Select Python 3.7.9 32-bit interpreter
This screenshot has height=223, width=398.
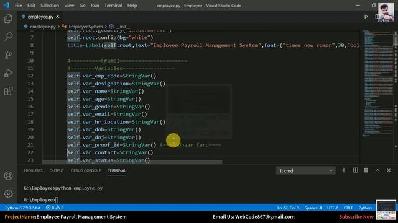[22, 208]
